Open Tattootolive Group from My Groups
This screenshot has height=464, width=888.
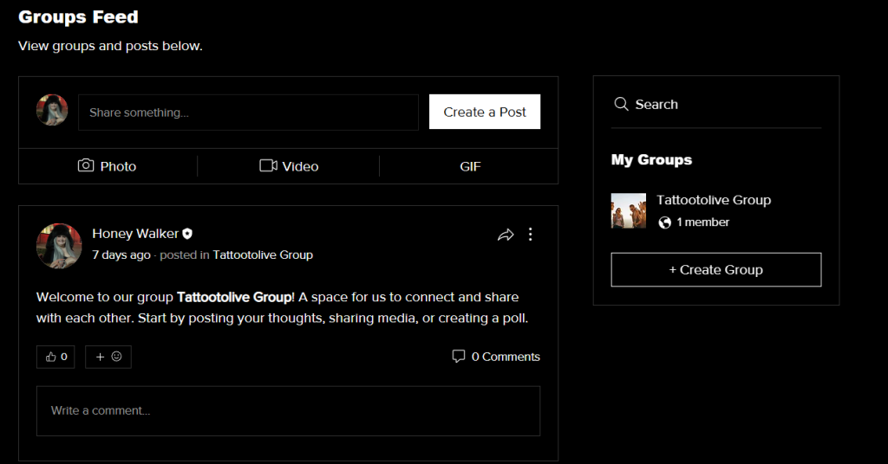713,200
